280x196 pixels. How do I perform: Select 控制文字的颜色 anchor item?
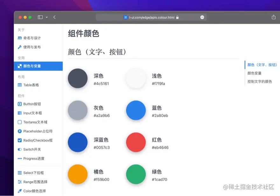point(260,82)
